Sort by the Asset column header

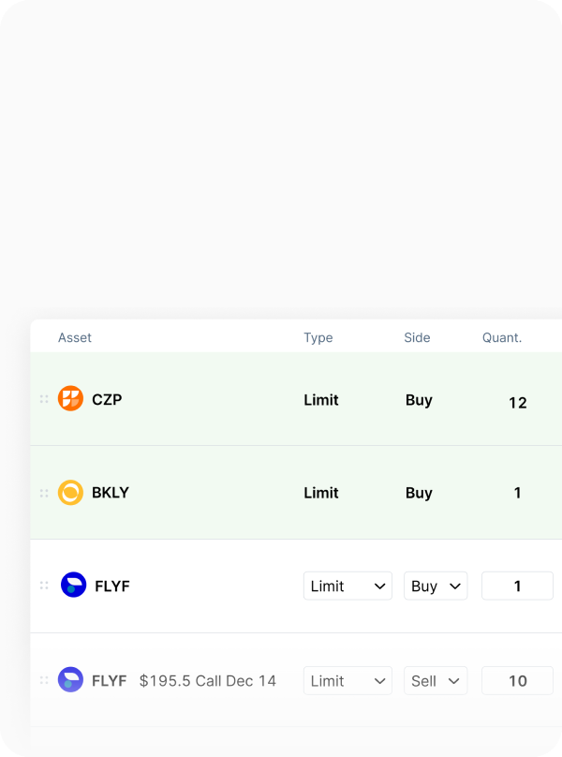75,337
